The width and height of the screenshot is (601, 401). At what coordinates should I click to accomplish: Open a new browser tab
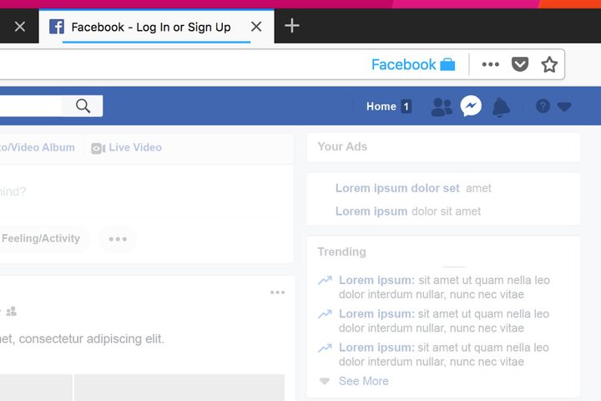(291, 26)
